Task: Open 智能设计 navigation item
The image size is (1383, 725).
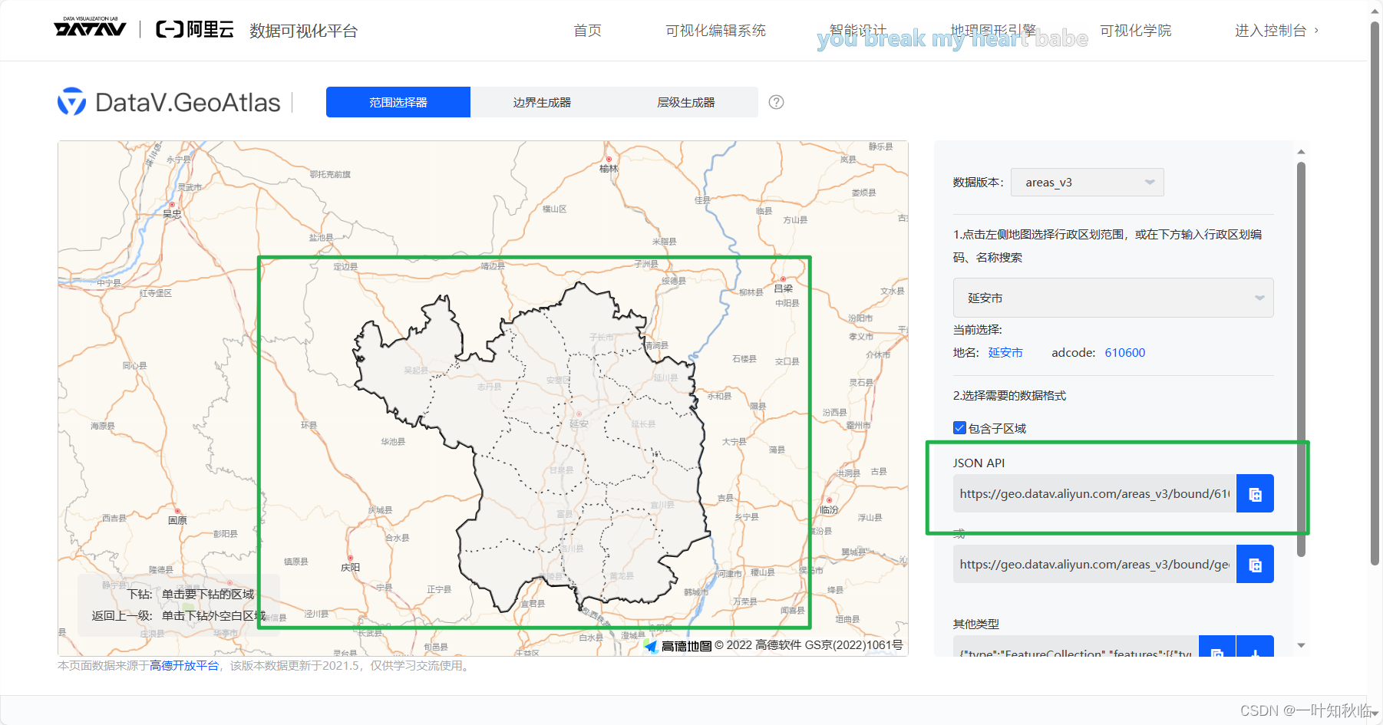Action: 858,31
